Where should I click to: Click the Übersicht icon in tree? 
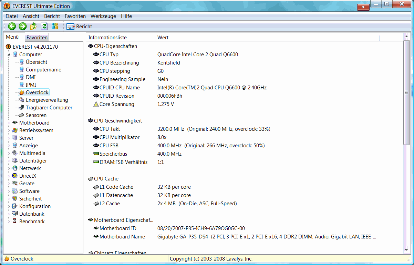[x=21, y=62]
